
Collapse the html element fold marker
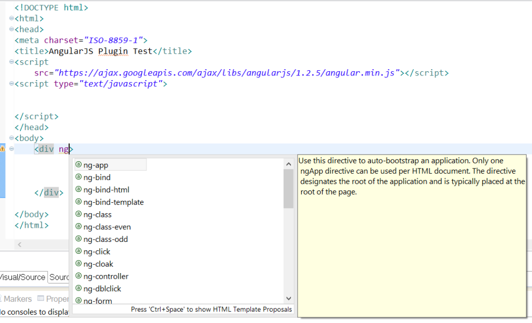10,18
